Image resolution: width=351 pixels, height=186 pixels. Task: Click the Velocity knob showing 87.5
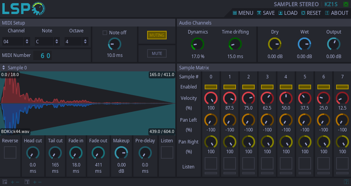230,98
